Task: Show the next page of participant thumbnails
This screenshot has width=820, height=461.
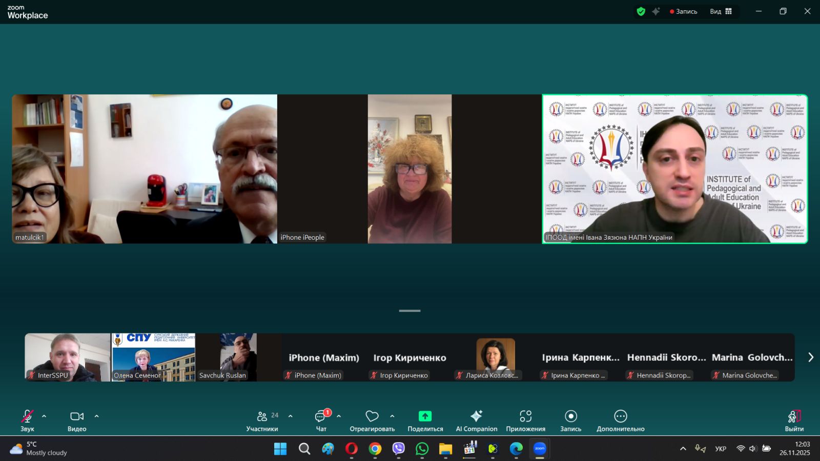Action: (x=810, y=357)
